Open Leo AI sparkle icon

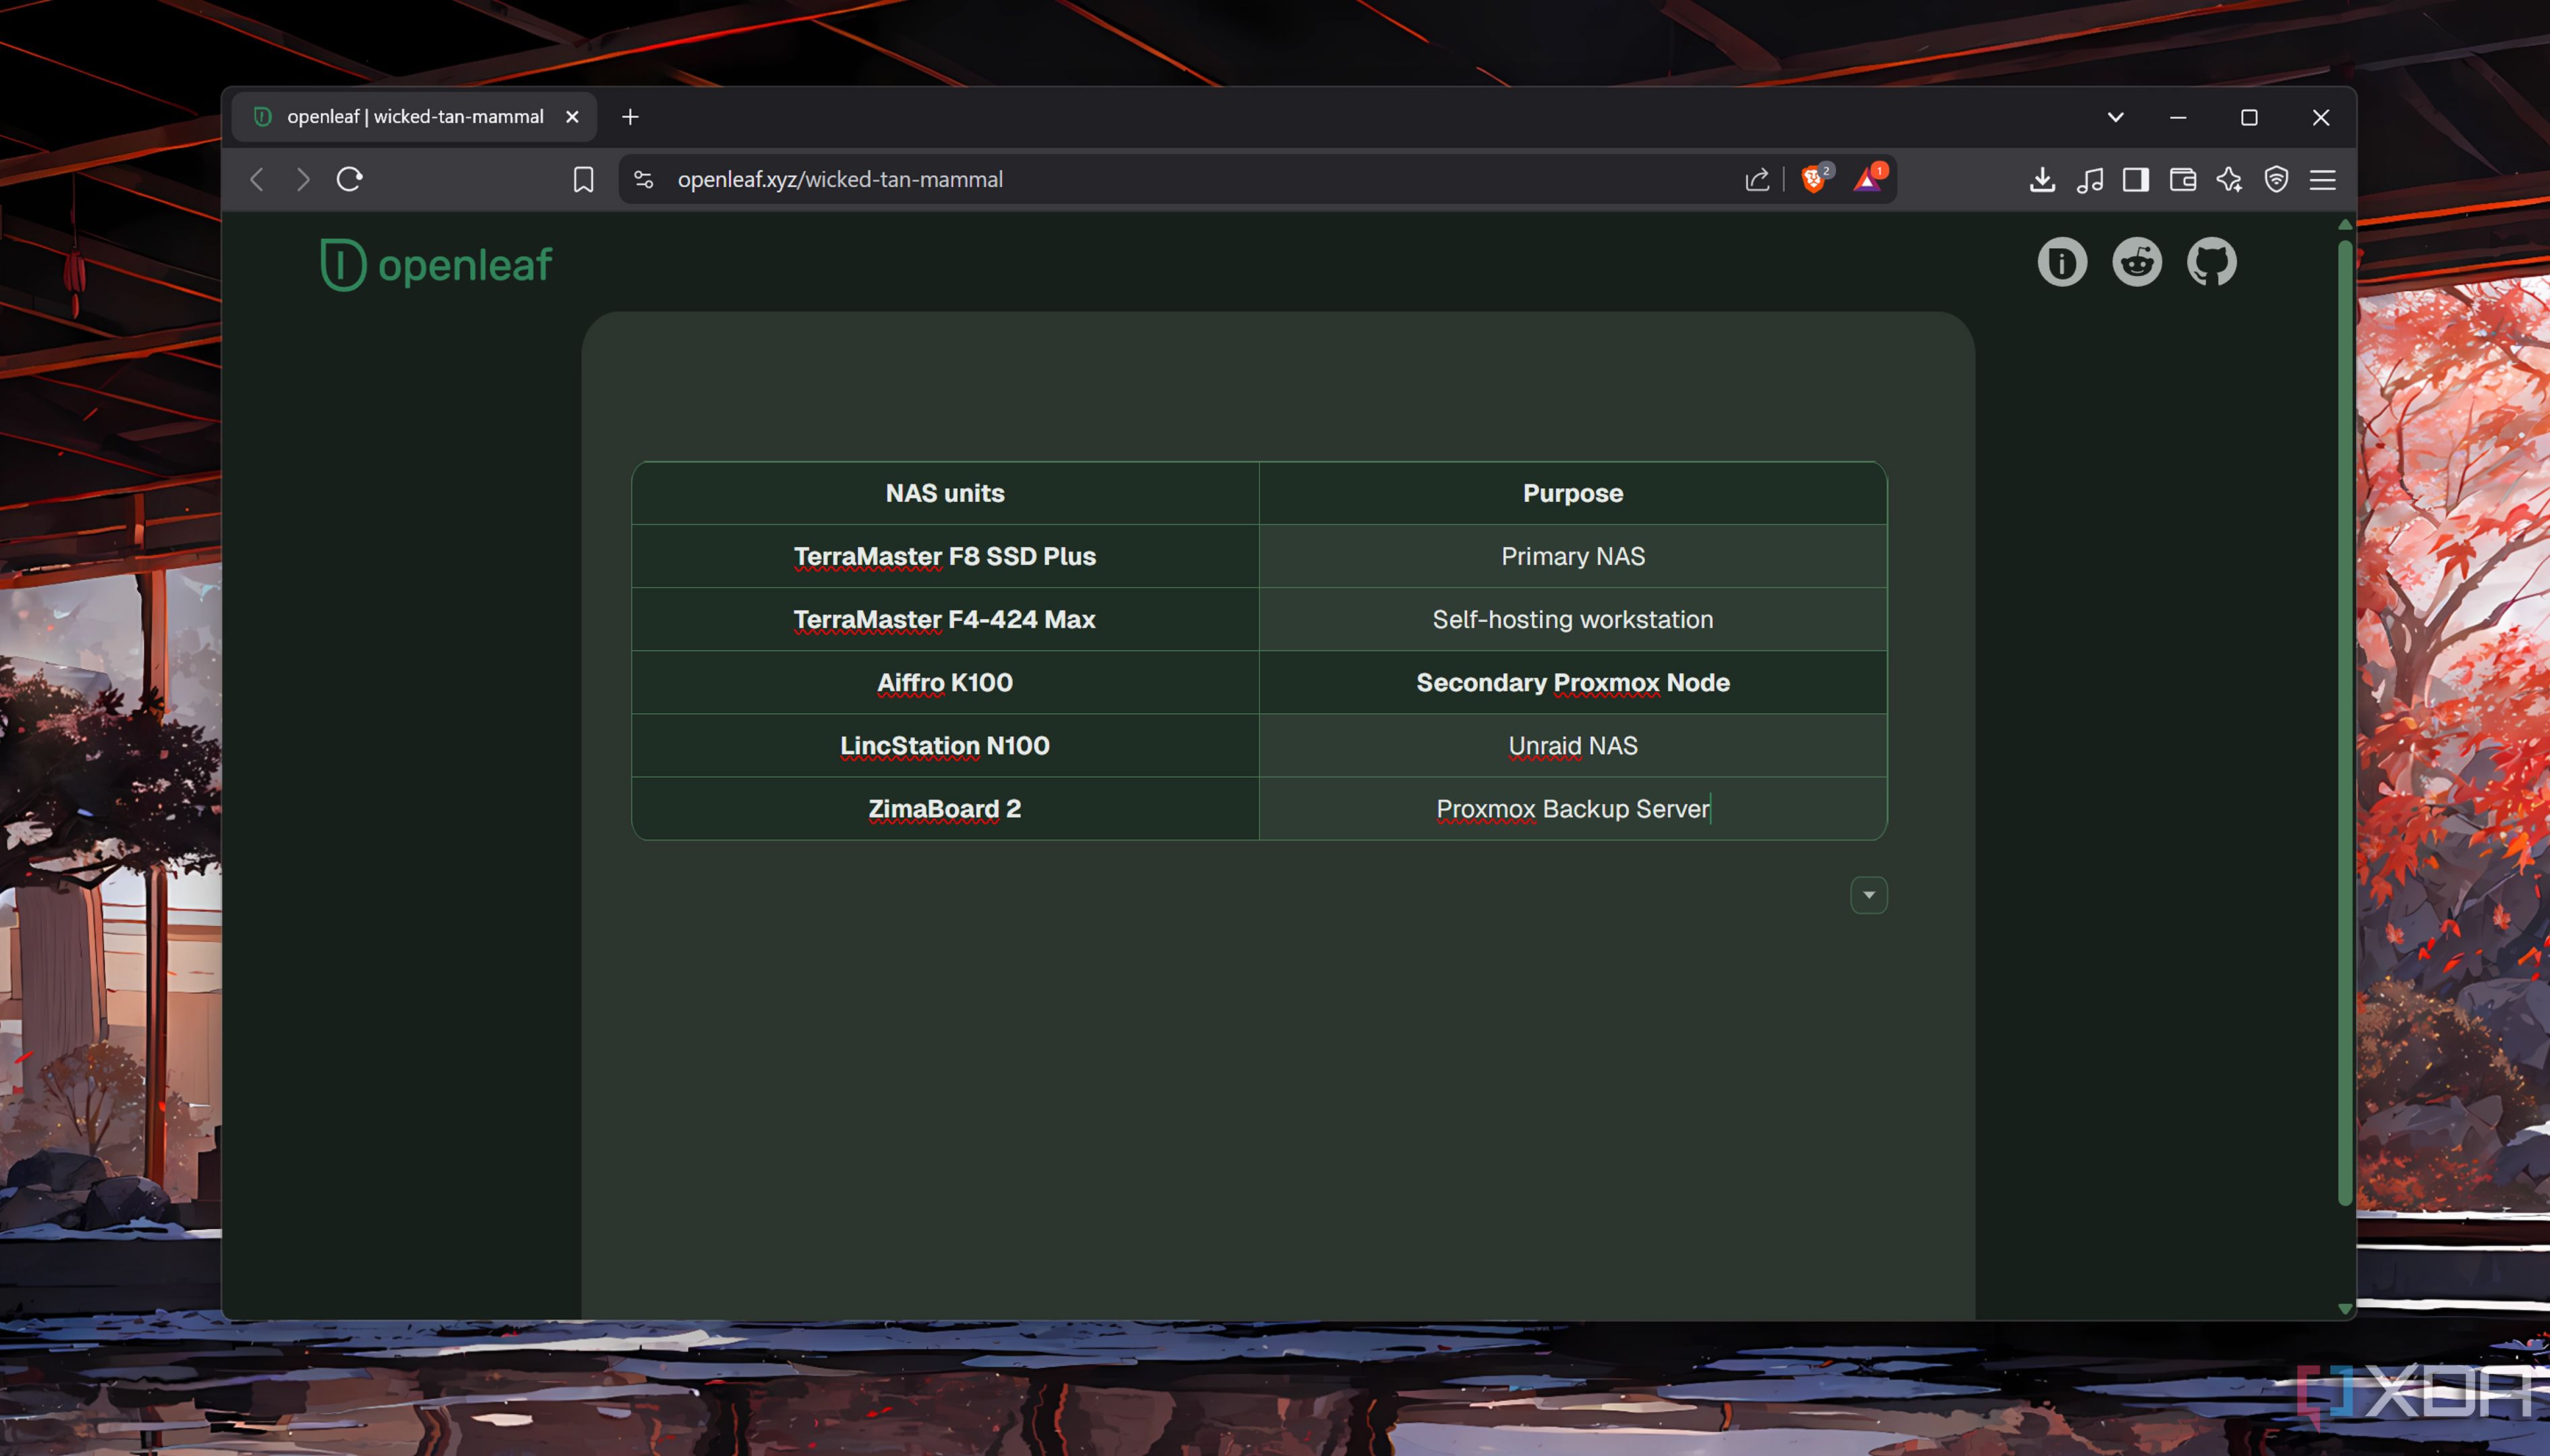tap(2229, 180)
